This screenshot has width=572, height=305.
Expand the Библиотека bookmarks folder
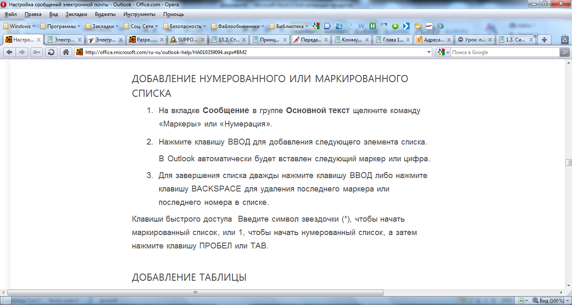point(289,26)
